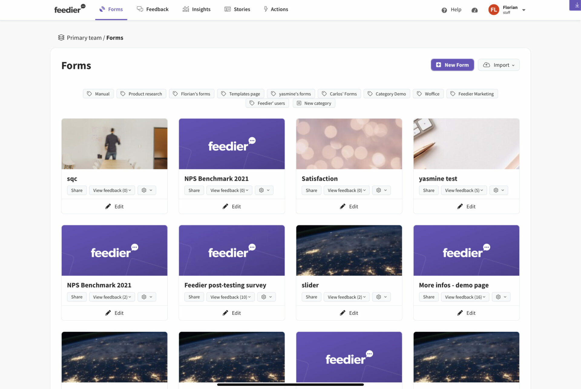Click the tag icon of Templates page
Screen dimensions: 581x389
[224, 94]
